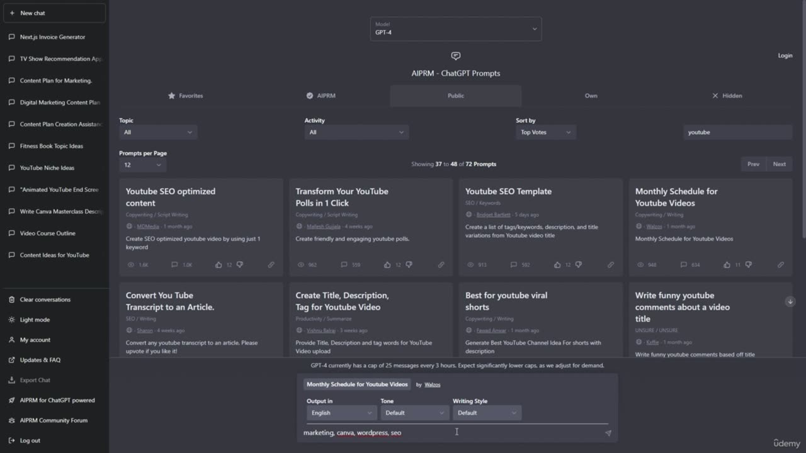This screenshot has height=453, width=806.
Task: Open Monthly Schedule for Youtube Videos card
Action: [676, 197]
